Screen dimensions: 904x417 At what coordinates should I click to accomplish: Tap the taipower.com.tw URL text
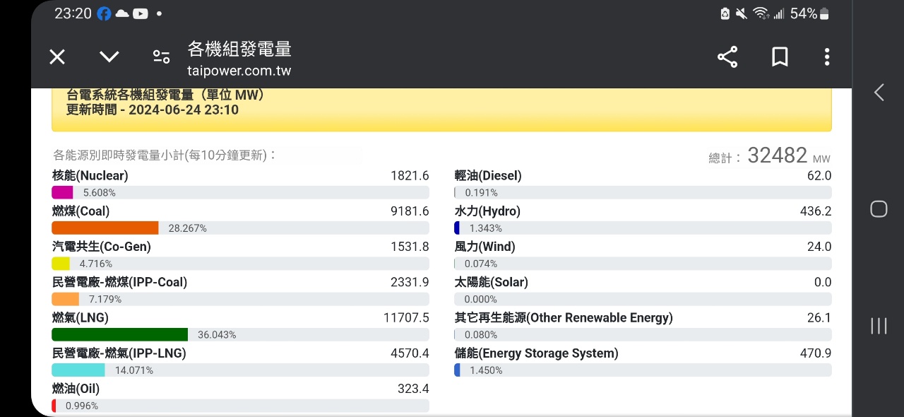pyautogui.click(x=239, y=71)
